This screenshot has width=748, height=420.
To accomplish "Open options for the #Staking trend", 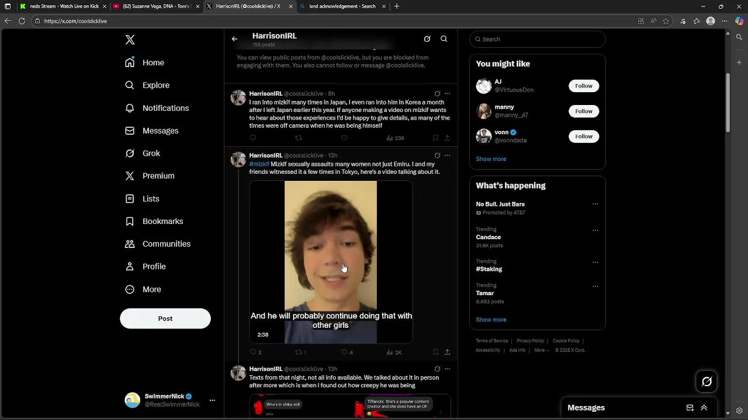I will click(595, 262).
